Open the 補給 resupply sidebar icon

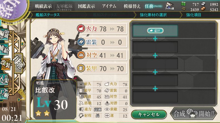[x=4, y=49]
